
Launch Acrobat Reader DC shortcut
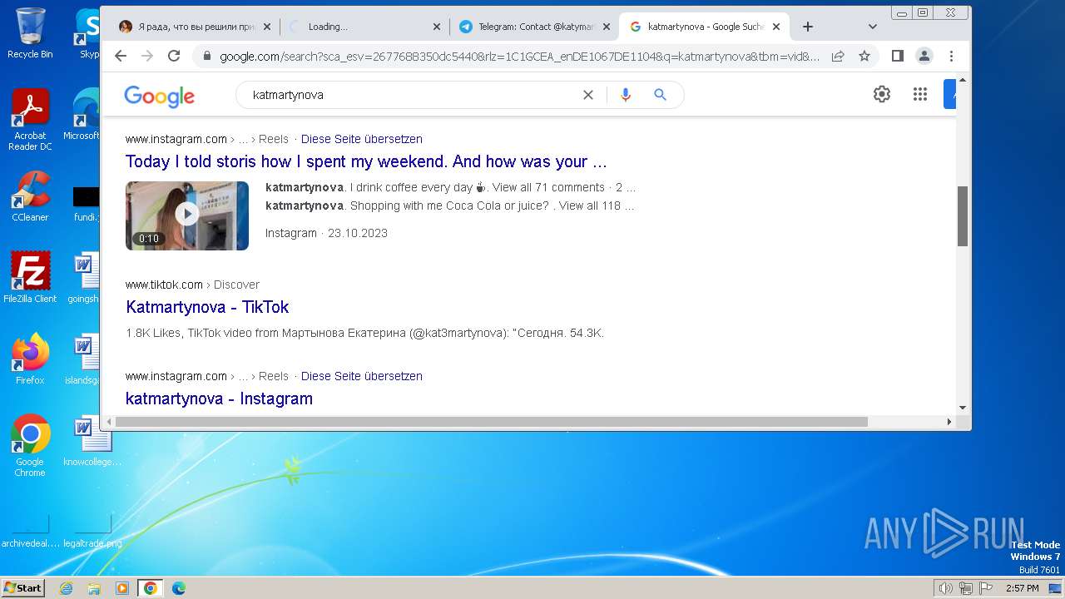30,121
